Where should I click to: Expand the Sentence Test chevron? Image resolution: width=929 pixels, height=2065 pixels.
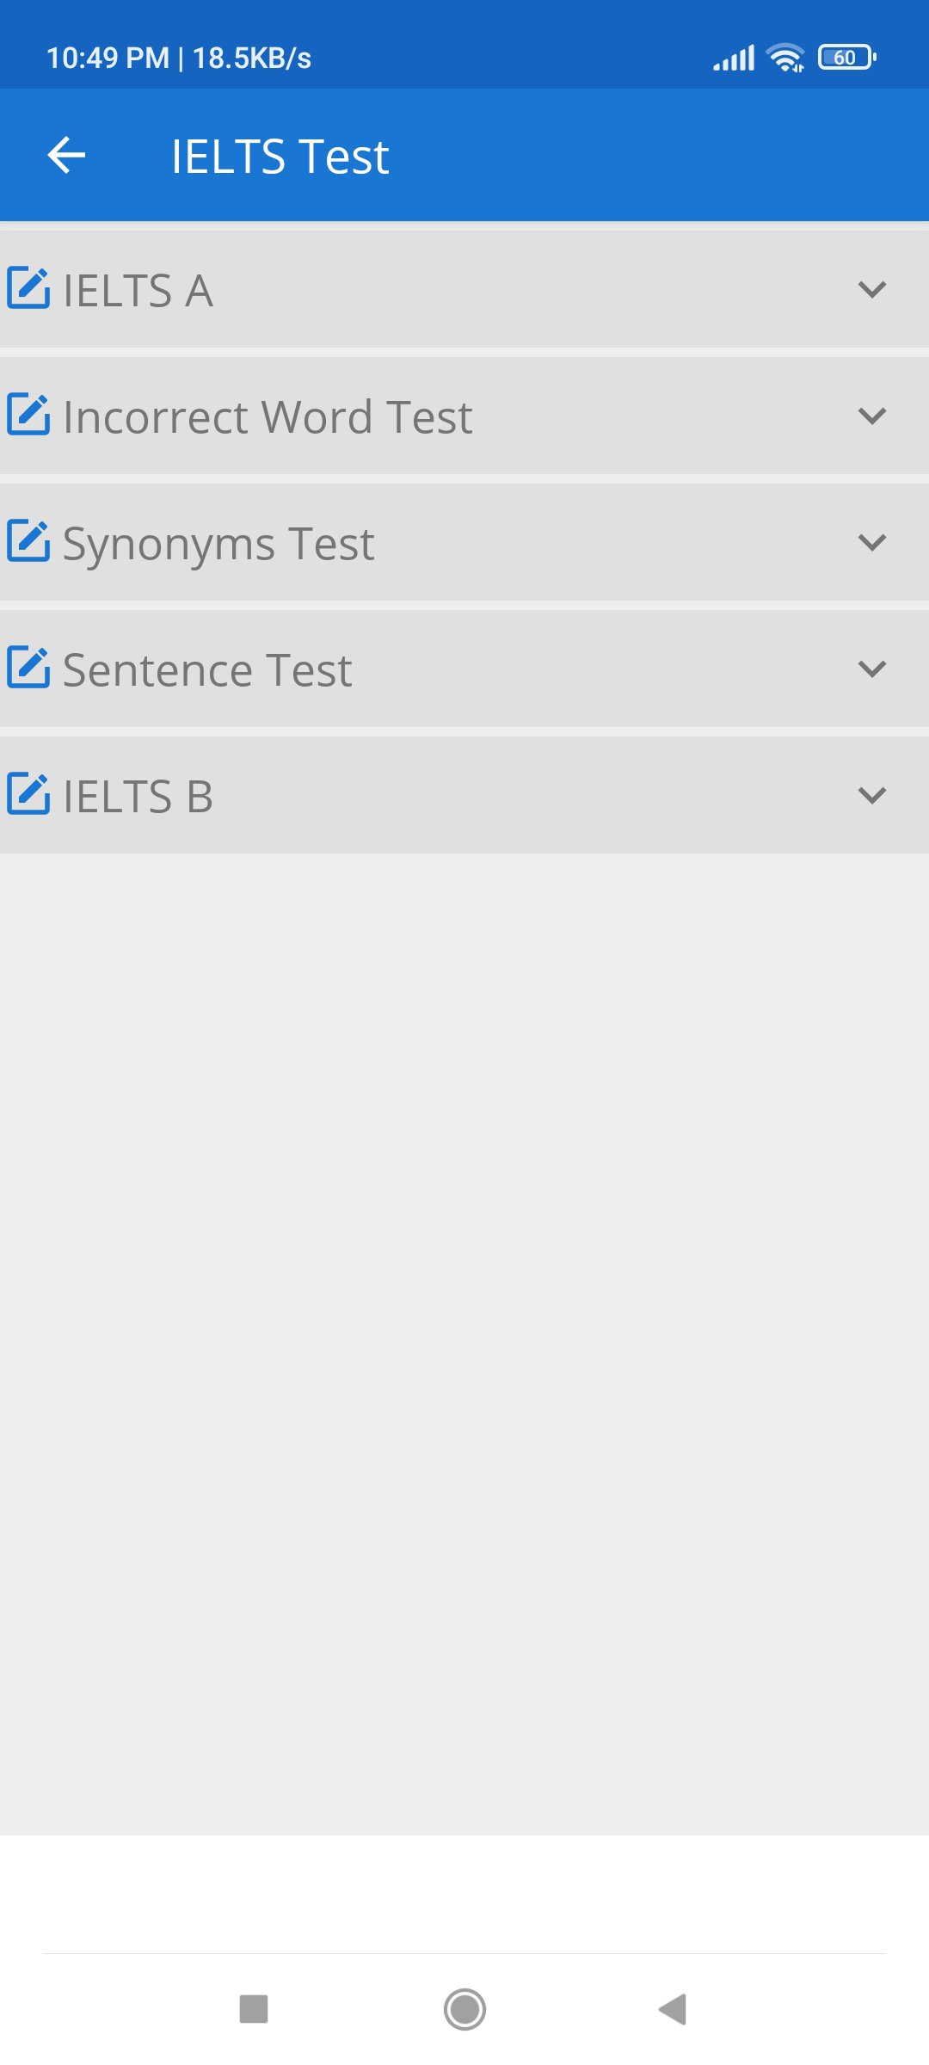[x=871, y=669]
